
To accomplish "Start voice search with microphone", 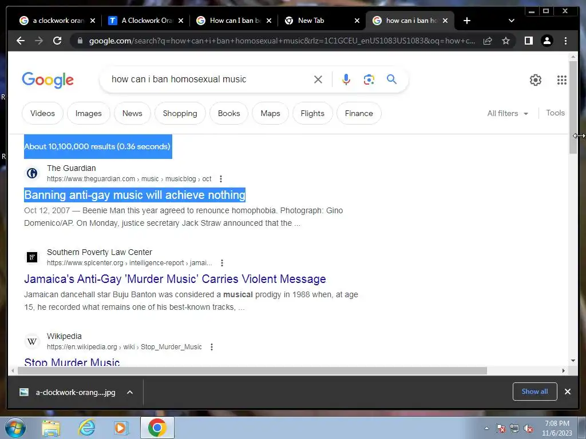I will 346,79.
